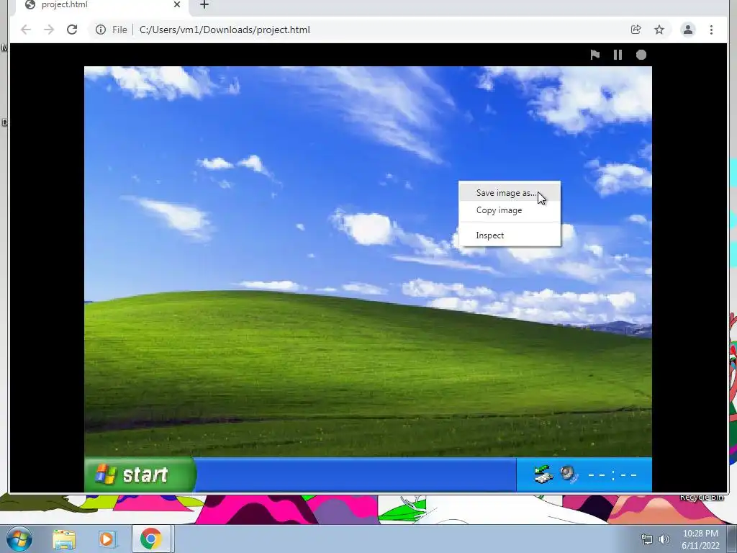Click Chrome taskbar icon
The height and width of the screenshot is (553, 737).
(151, 539)
